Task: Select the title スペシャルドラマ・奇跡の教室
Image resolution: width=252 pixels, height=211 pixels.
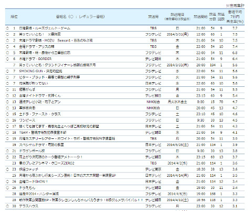Action: click(41, 145)
